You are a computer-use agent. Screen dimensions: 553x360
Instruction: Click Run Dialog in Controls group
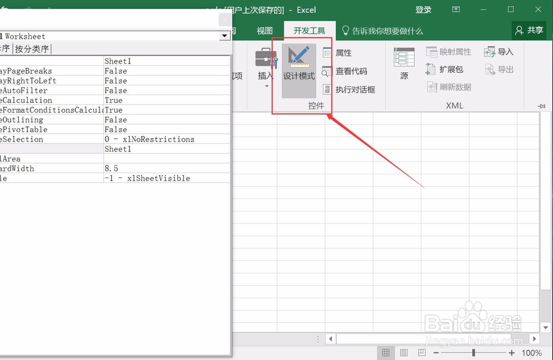point(349,90)
